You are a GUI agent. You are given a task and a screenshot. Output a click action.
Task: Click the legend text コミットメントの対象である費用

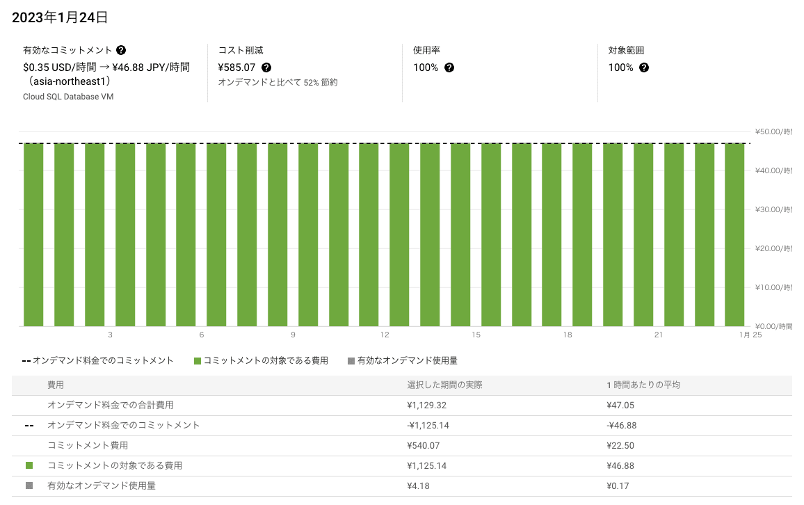[x=266, y=361]
